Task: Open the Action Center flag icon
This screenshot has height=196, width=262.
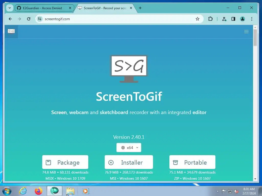Action: 224,191
